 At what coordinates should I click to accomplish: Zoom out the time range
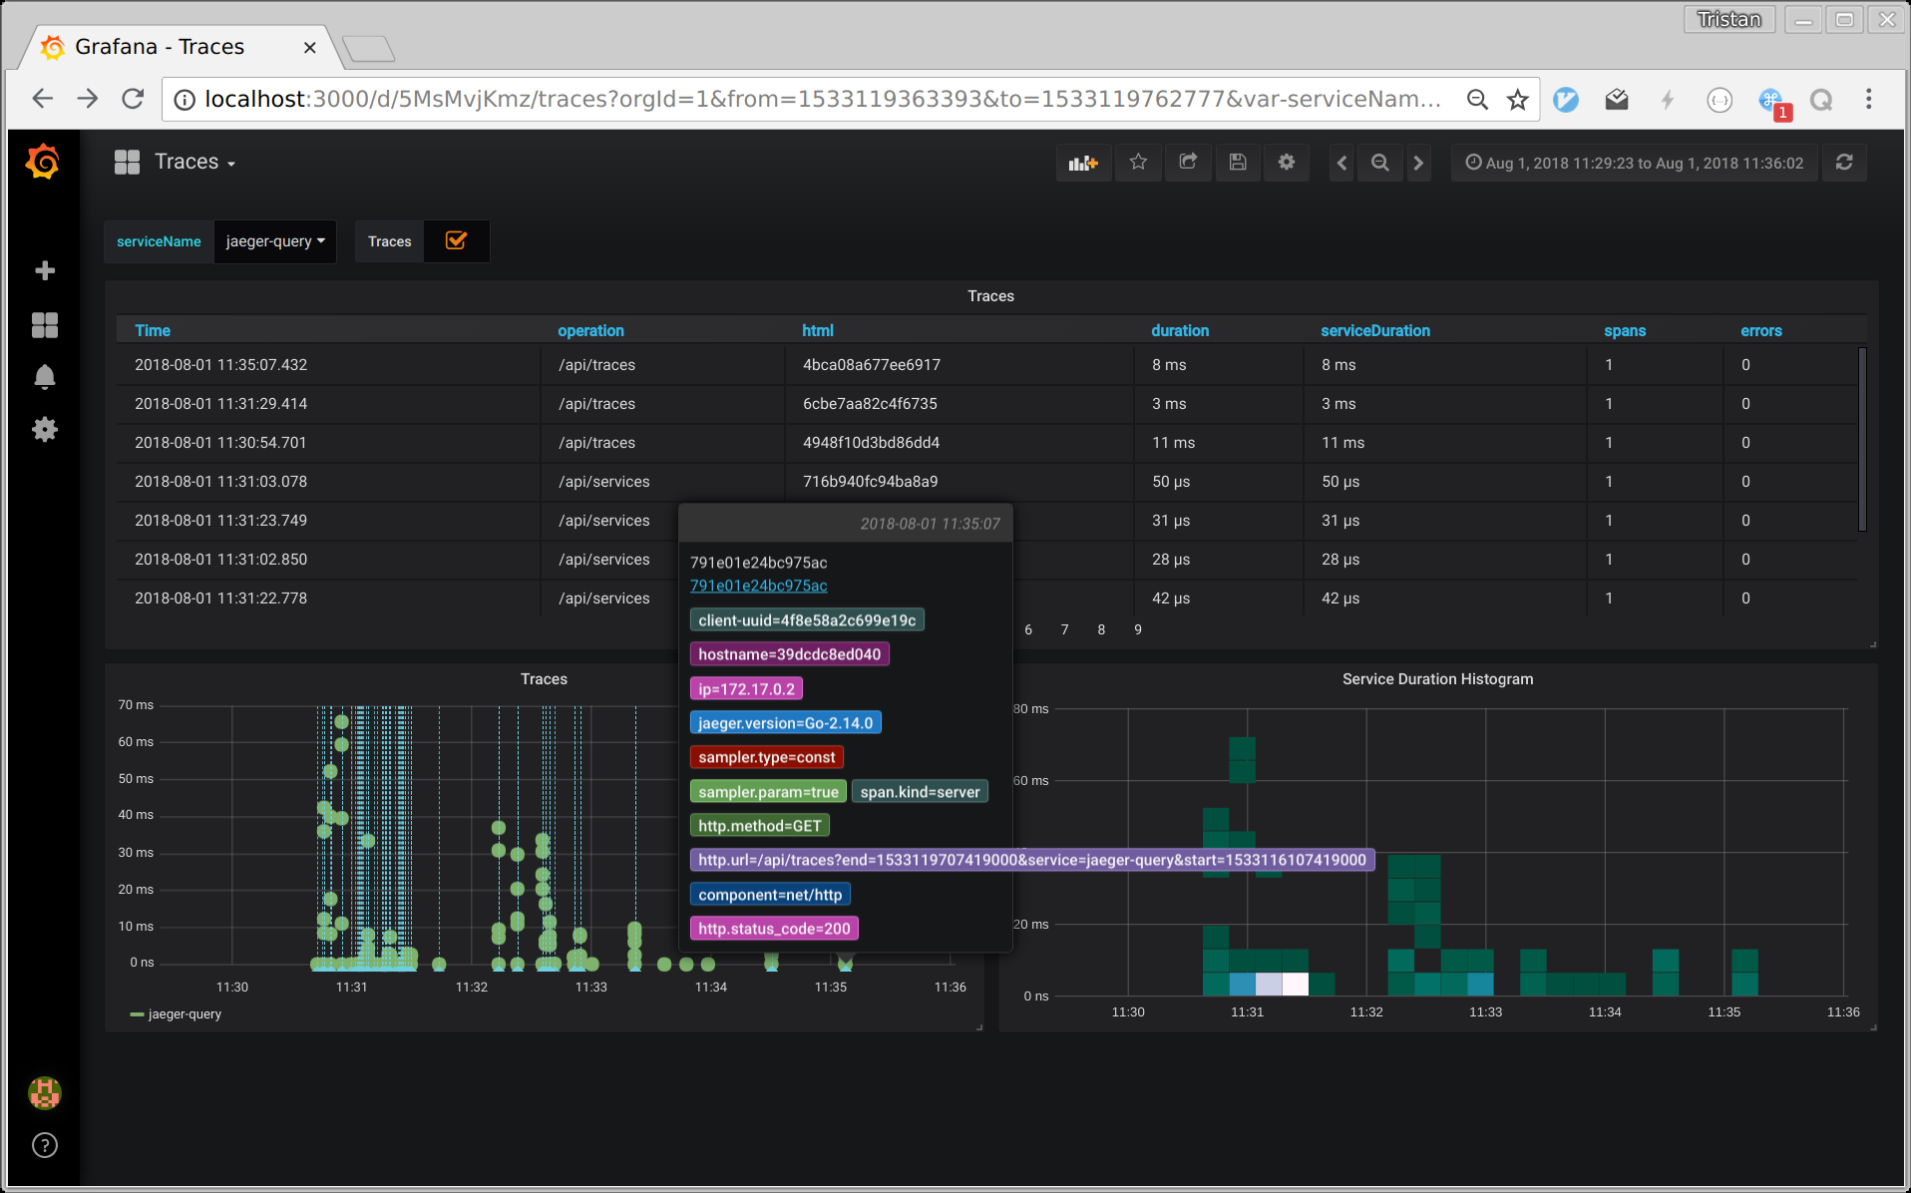pos(1380,163)
